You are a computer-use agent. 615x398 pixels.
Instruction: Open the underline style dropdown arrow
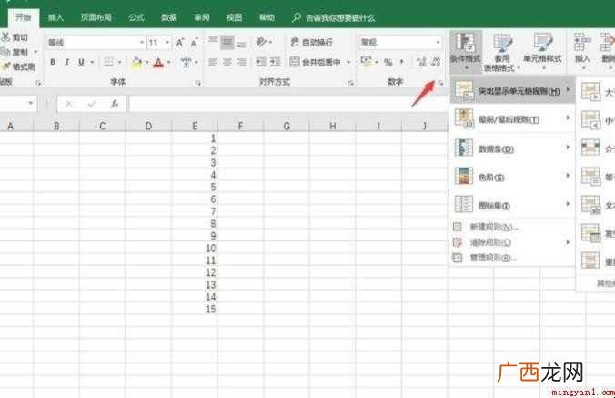tap(92, 63)
